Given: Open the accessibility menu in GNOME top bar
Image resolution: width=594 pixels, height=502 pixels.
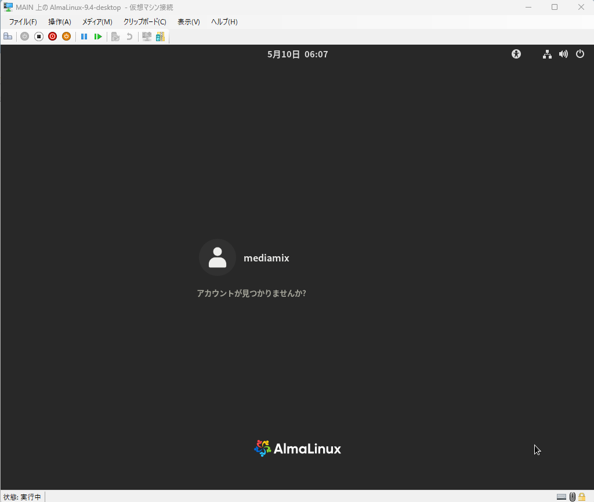Looking at the screenshot, I should point(516,54).
